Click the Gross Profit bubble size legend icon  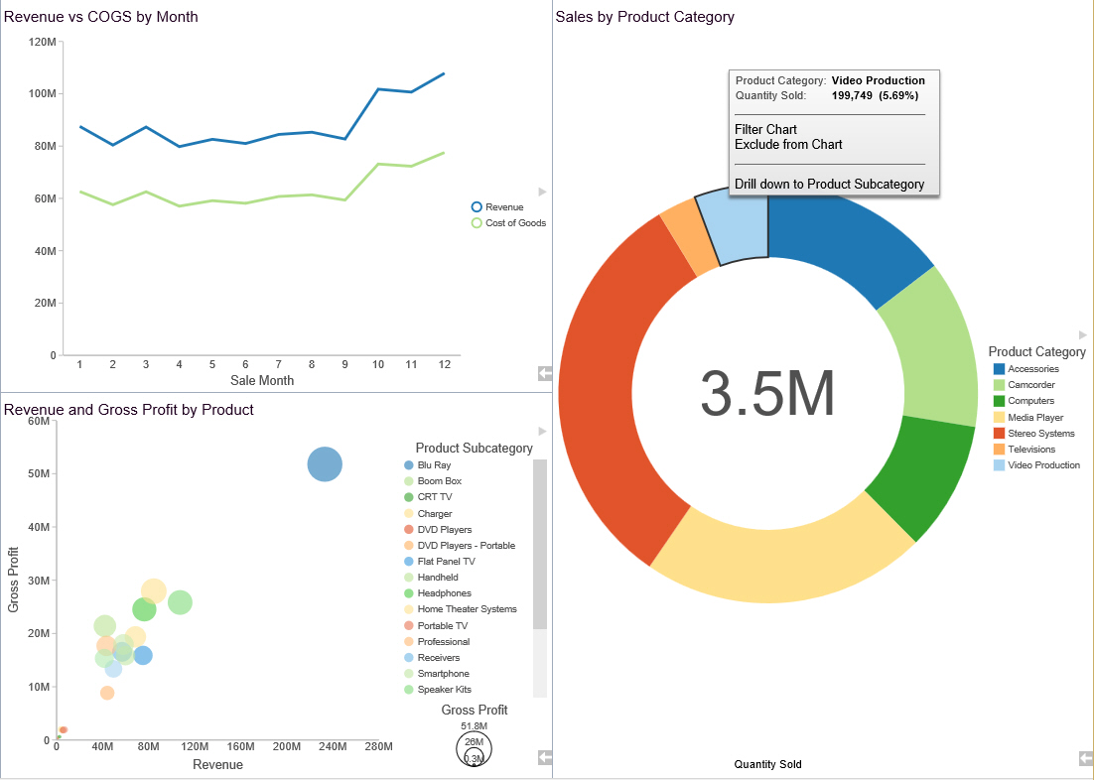(x=474, y=749)
